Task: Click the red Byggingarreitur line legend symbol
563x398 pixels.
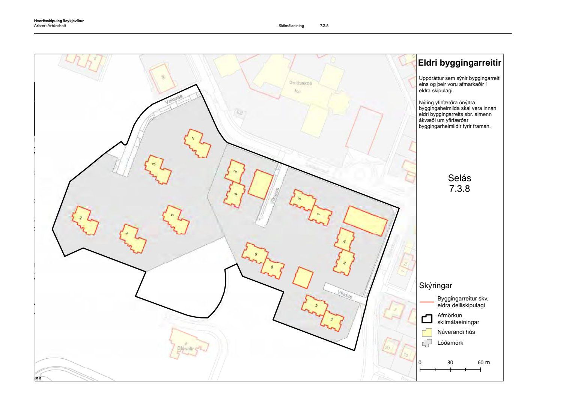Action: pyautogui.click(x=427, y=302)
